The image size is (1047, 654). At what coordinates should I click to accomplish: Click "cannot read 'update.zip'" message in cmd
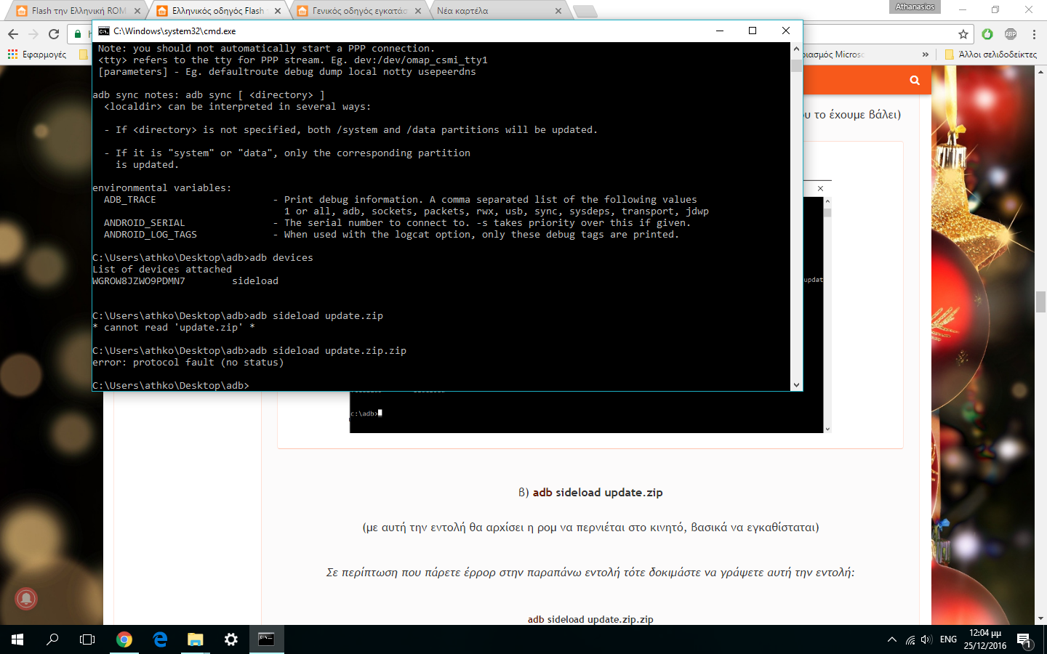[x=174, y=328]
